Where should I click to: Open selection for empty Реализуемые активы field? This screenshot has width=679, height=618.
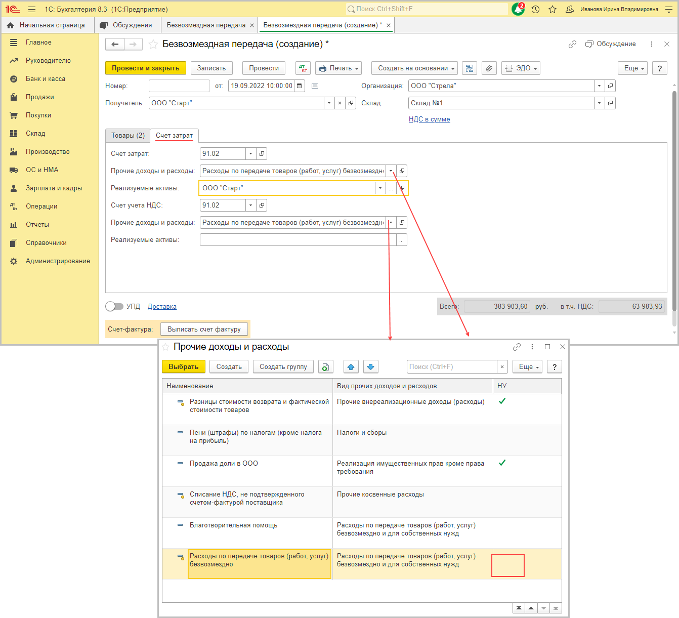(401, 240)
